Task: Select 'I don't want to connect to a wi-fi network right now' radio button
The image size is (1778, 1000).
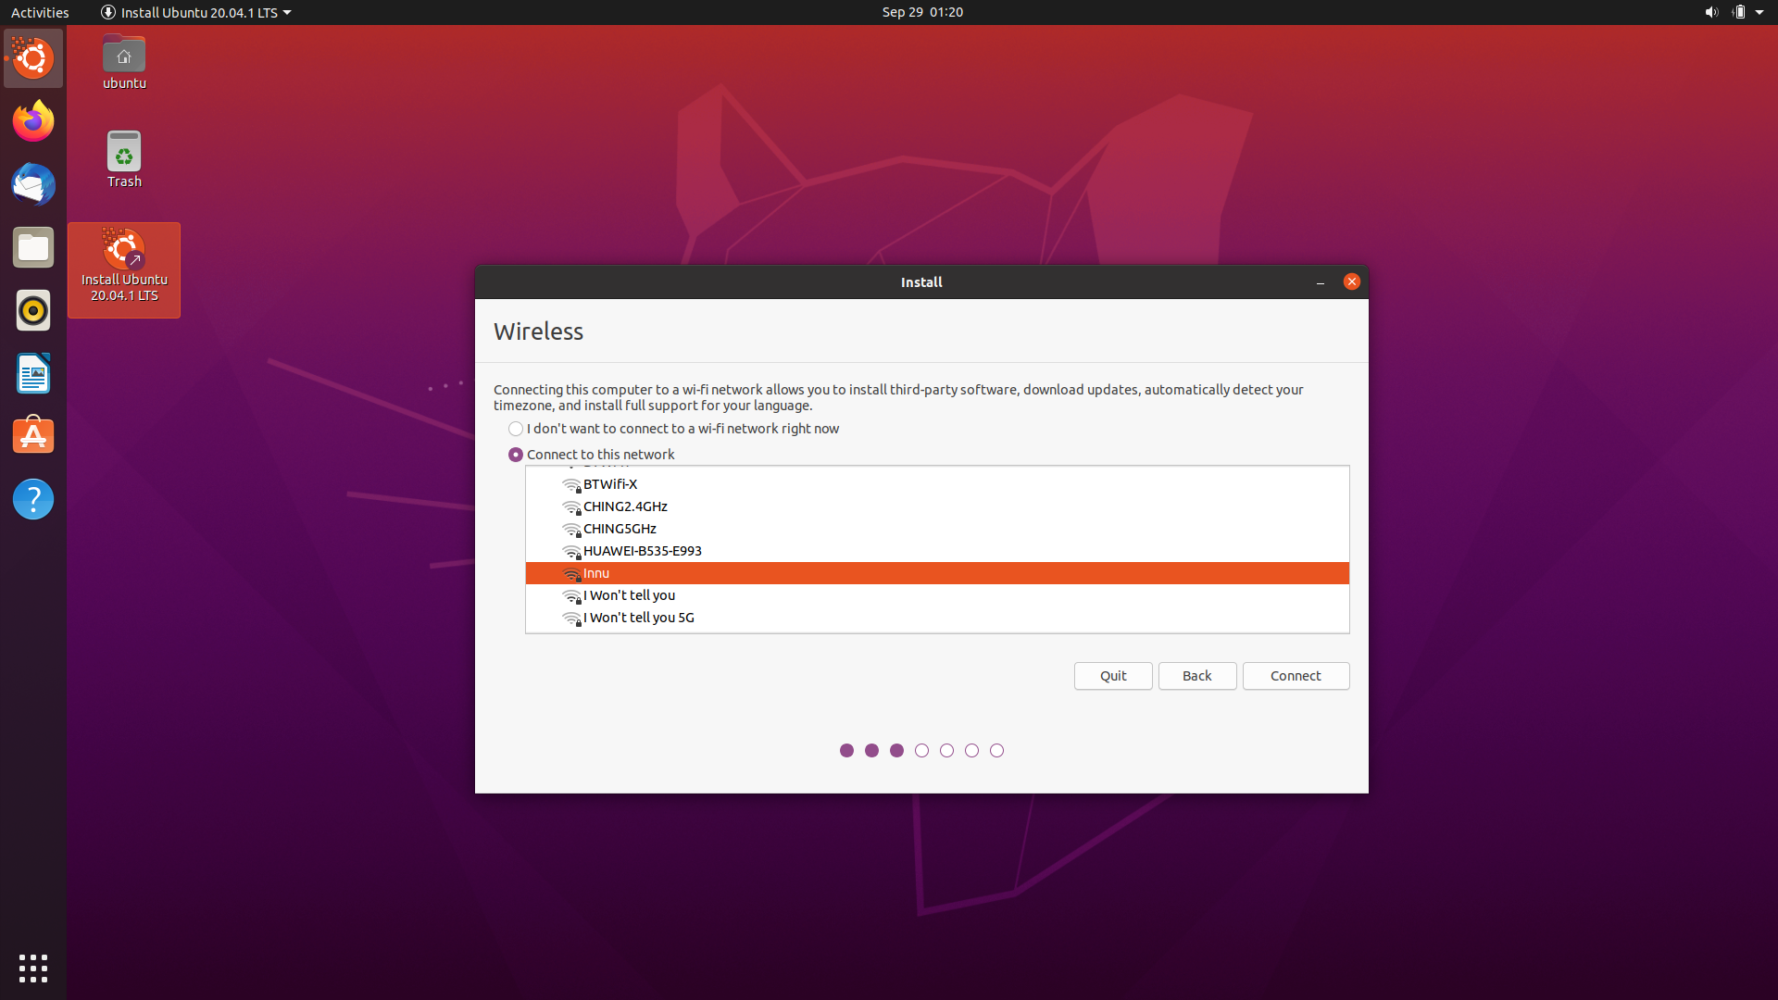Action: click(x=514, y=429)
